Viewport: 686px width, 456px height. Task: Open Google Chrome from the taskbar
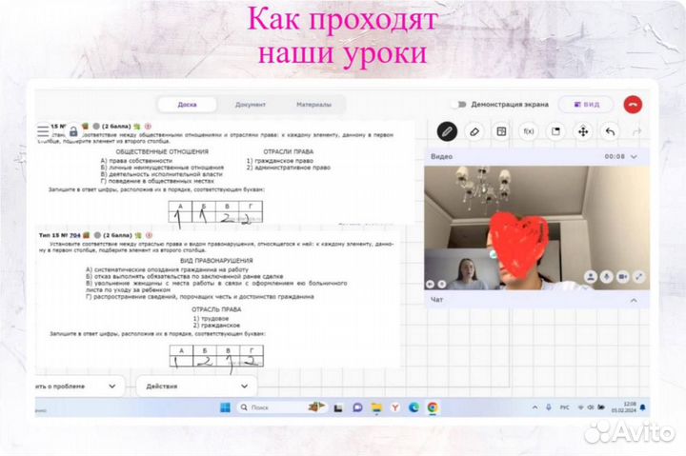click(433, 407)
